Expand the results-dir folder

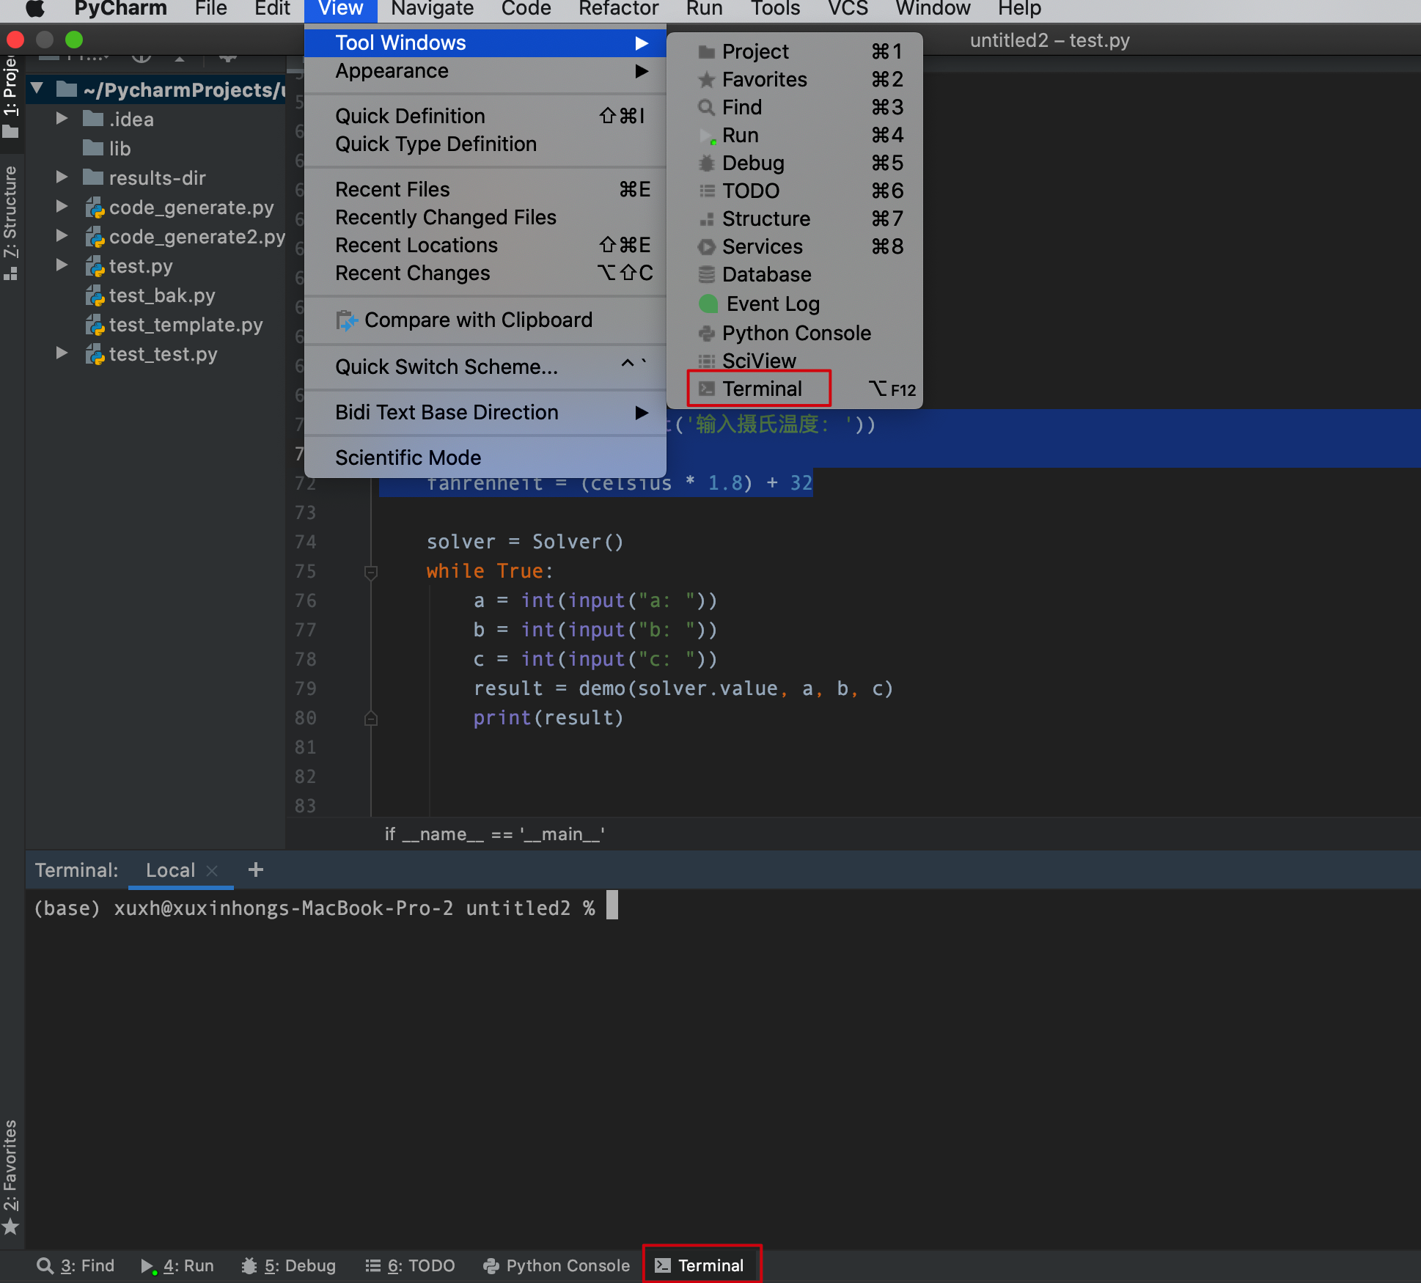point(62,177)
